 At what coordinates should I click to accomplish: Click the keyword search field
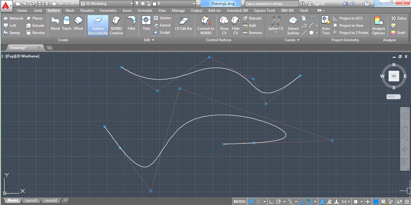[271, 4]
